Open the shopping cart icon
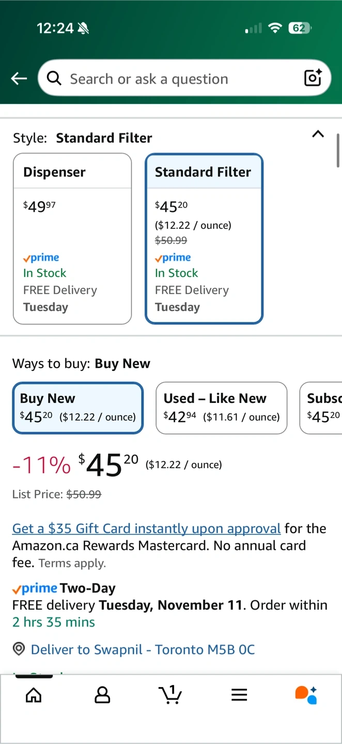 (170, 694)
